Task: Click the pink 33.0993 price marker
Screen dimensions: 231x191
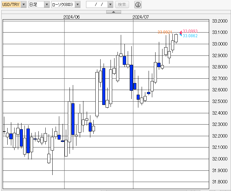Action: point(190,31)
